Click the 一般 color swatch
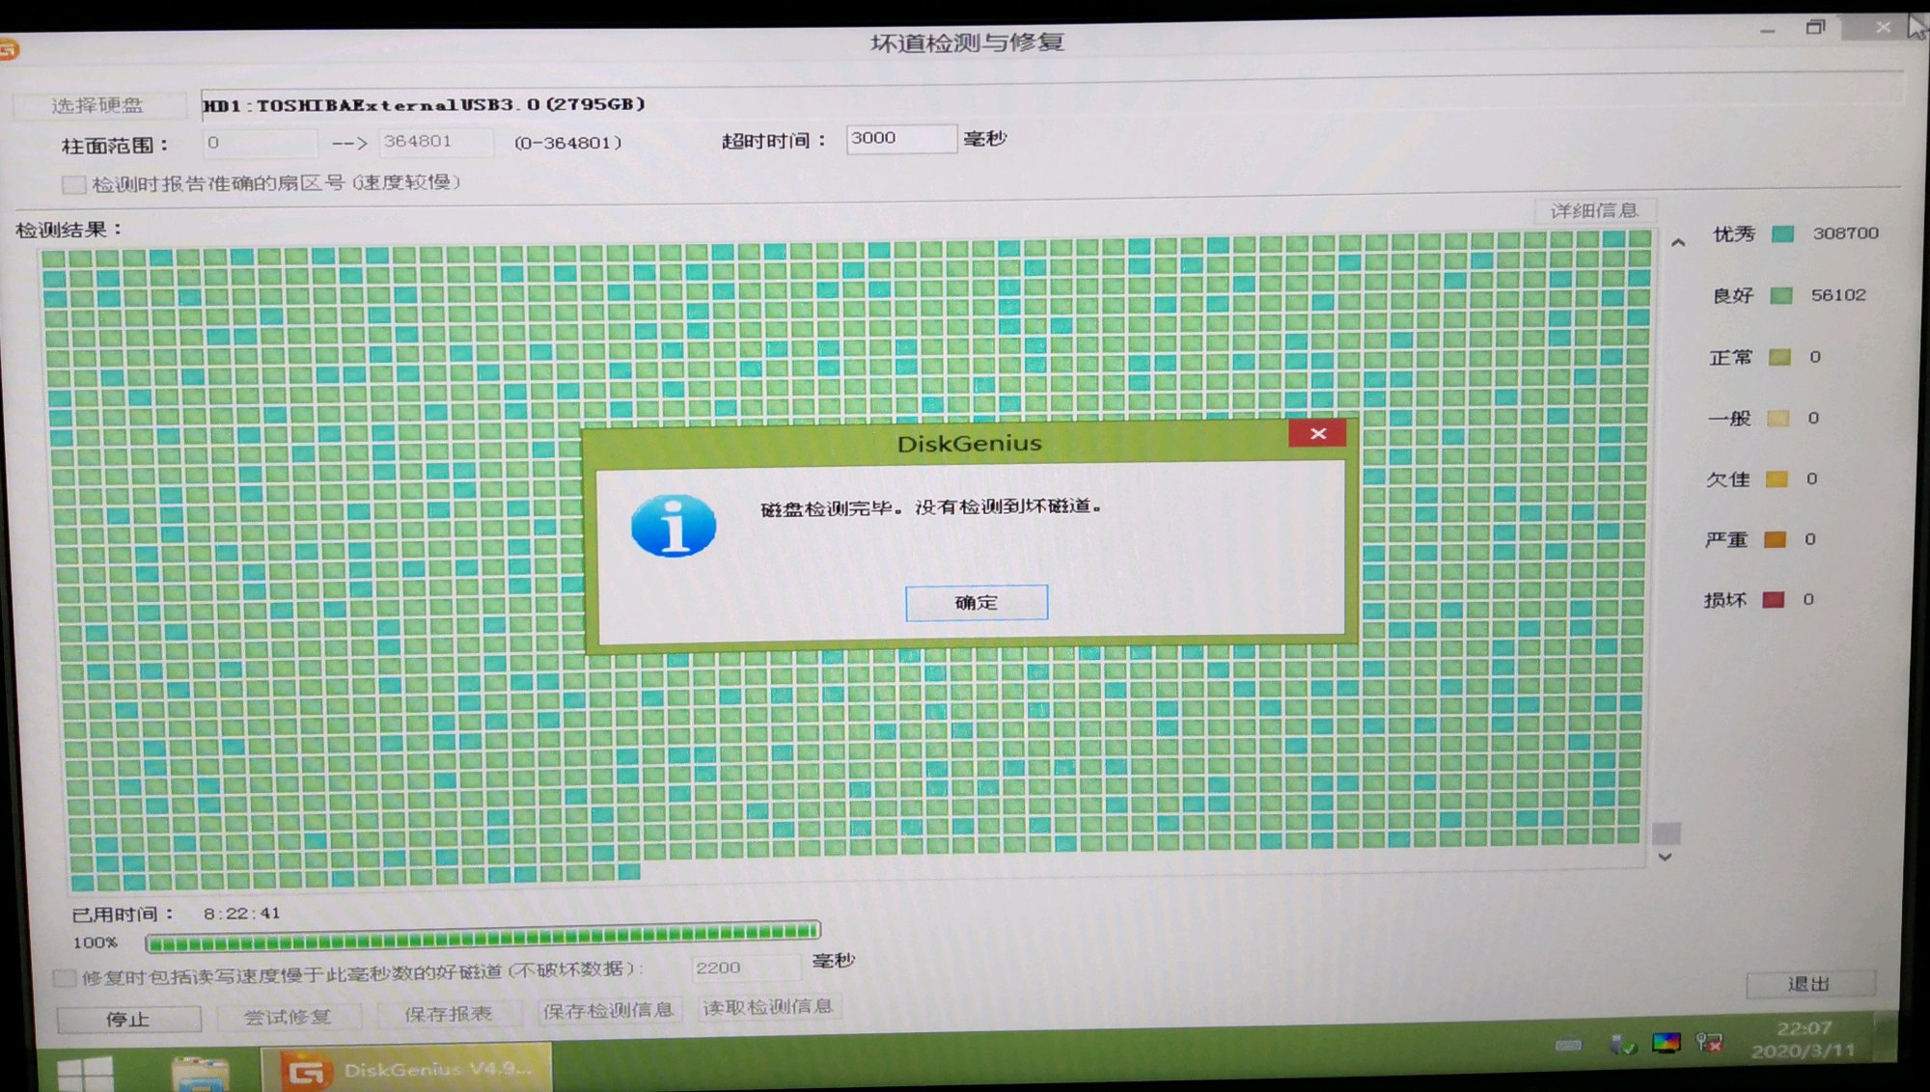1930x1092 pixels. [x=1778, y=418]
